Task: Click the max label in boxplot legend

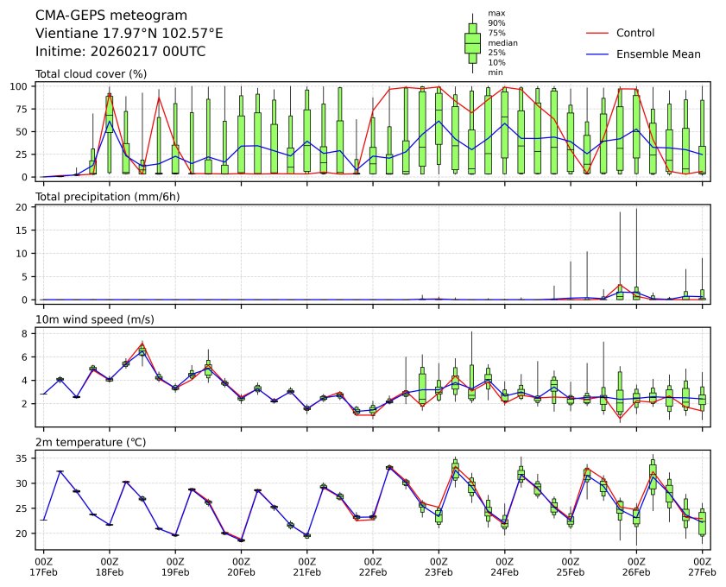Action: [496, 13]
